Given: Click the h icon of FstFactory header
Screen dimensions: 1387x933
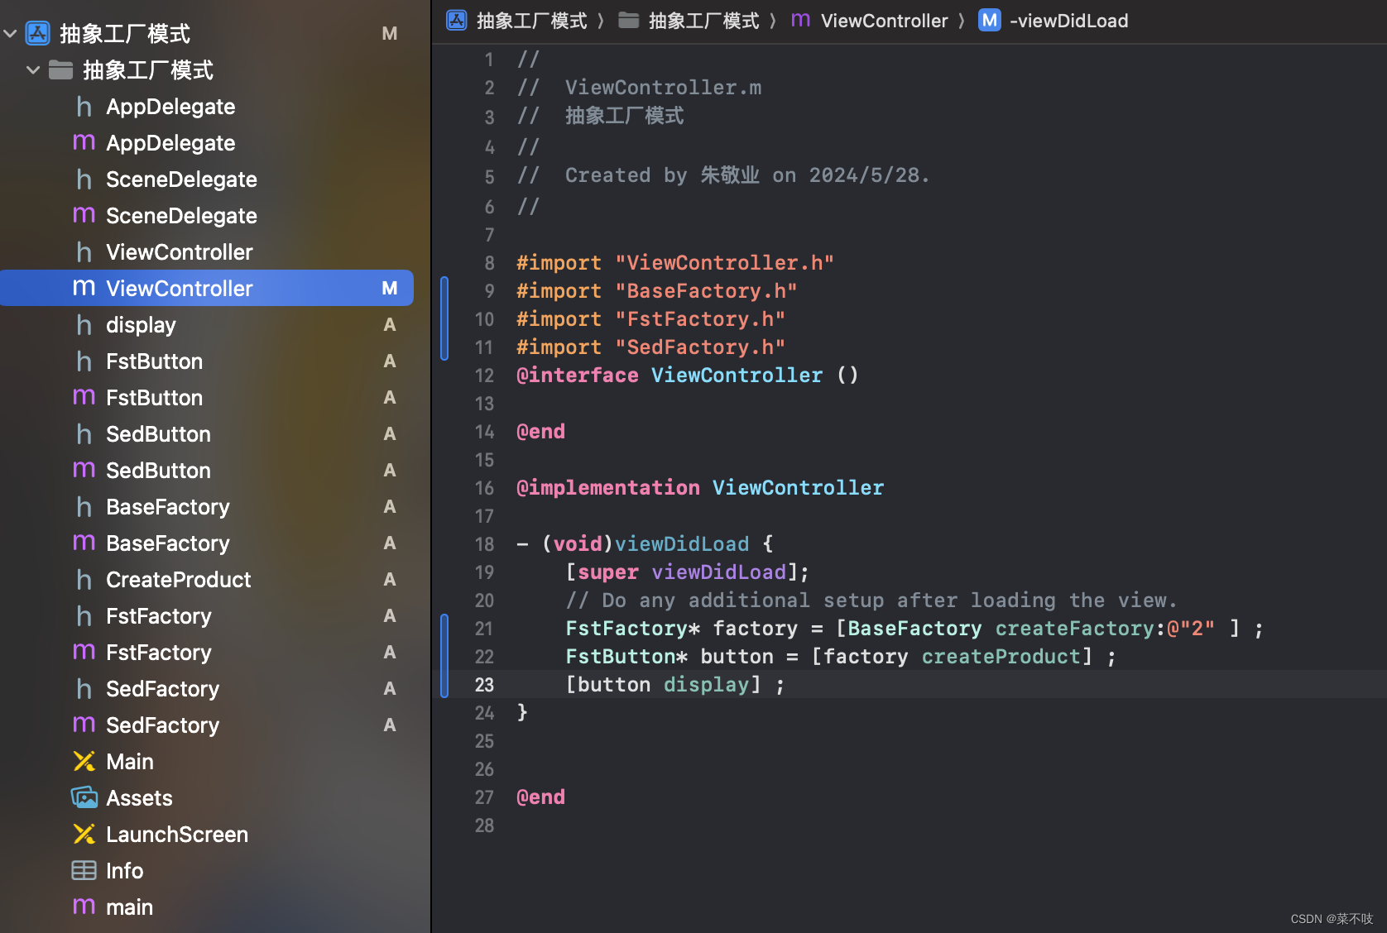Looking at the screenshot, I should pos(84,616).
